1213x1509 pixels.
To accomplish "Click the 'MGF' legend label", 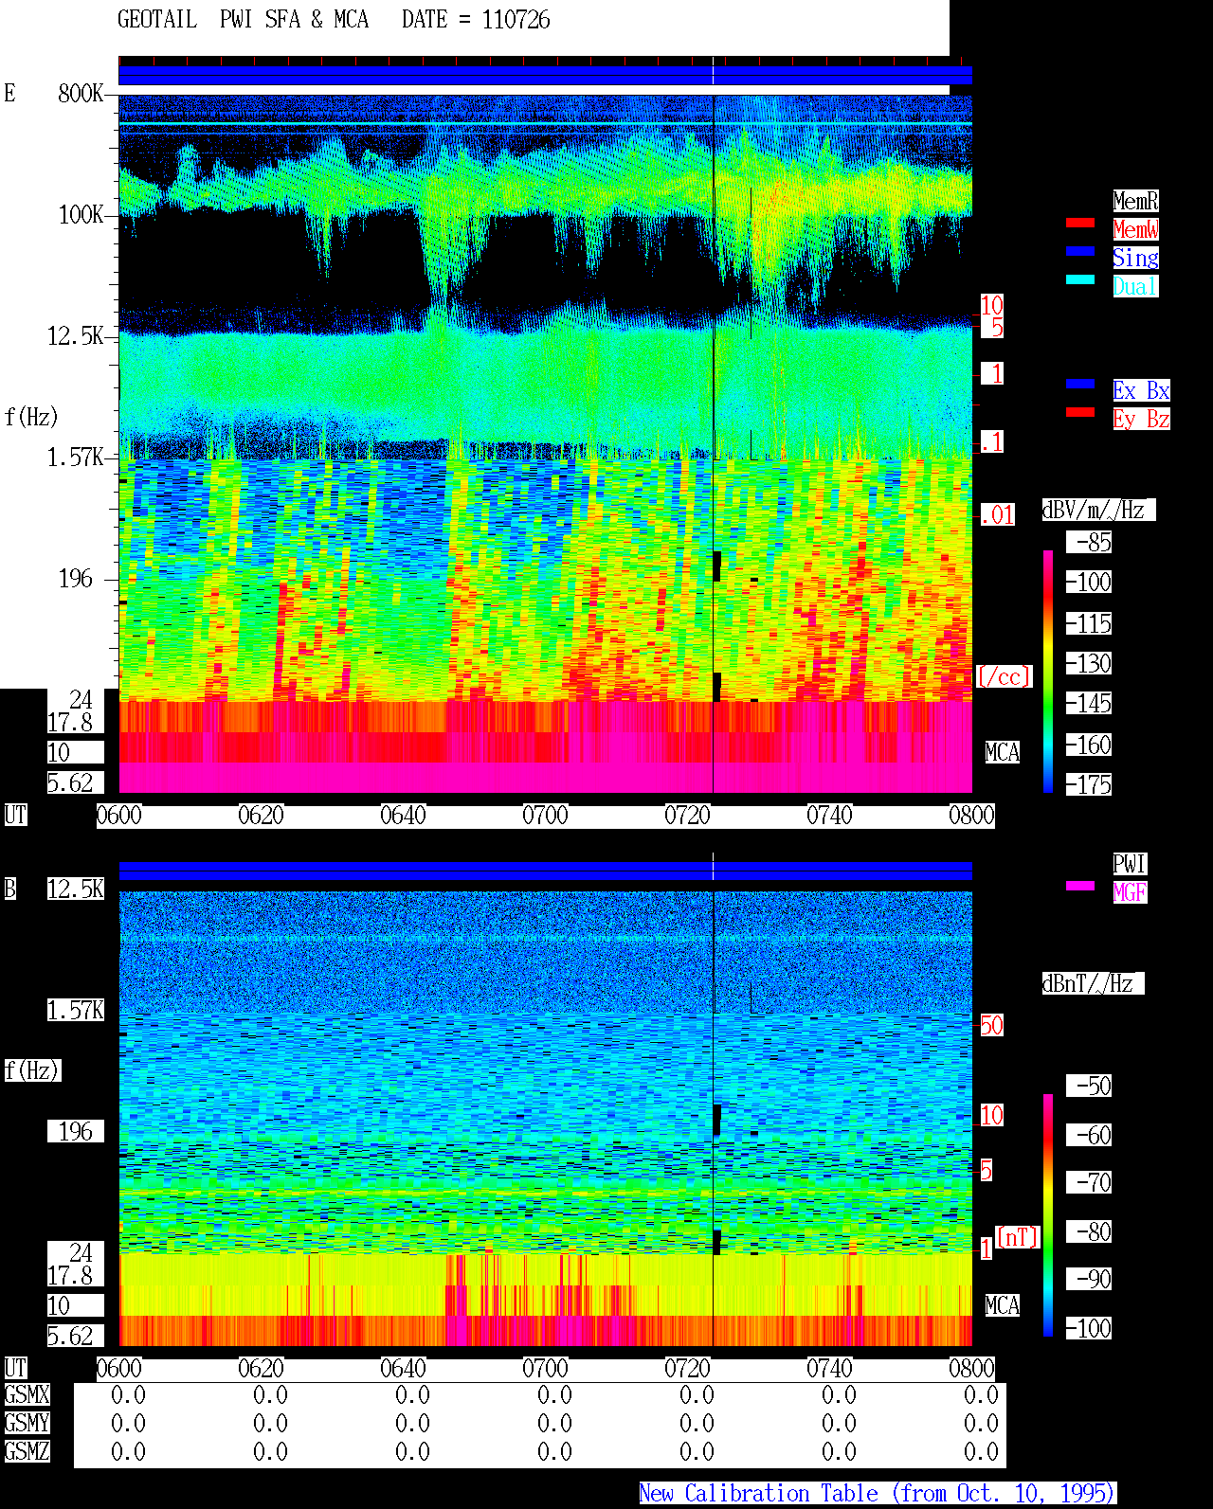I will pyautogui.click(x=1130, y=892).
